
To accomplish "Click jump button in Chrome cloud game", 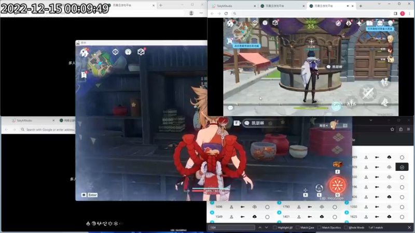I will coord(384,83).
